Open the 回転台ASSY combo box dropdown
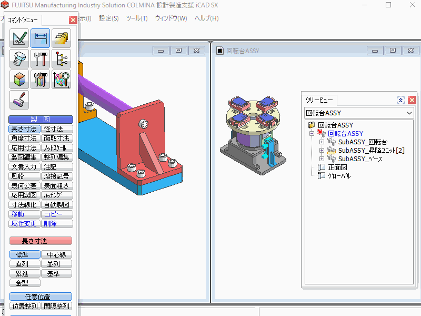 pyautogui.click(x=410, y=113)
